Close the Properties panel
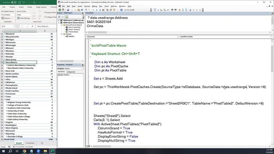Screen dimensions: 274x154 point(83,65)
